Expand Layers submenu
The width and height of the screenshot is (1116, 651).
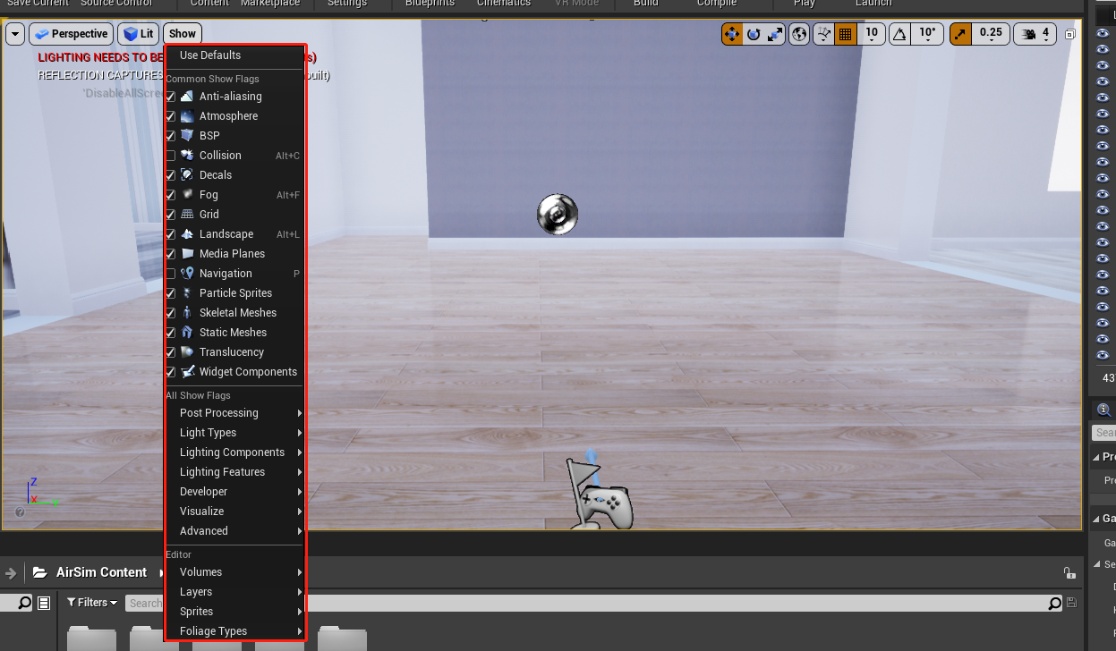234,592
